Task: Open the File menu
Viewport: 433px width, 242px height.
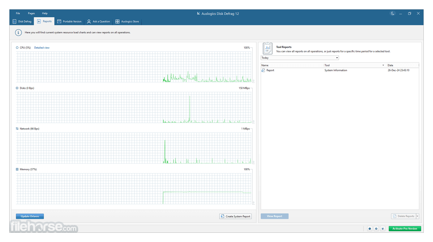Action: (x=18, y=13)
